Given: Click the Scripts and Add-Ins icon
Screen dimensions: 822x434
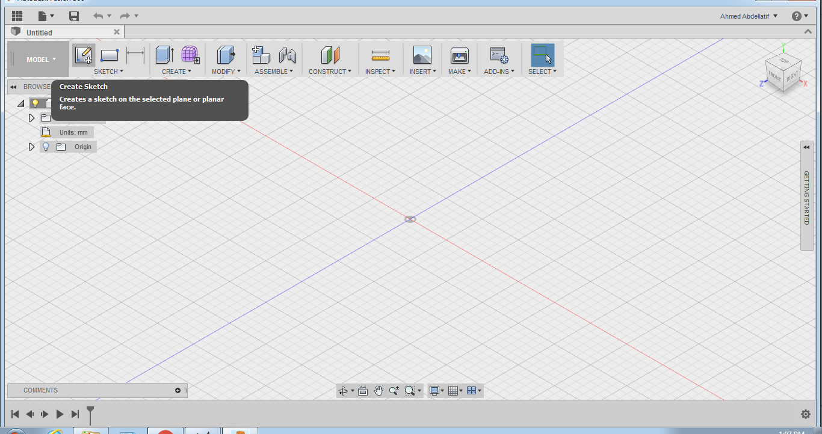Looking at the screenshot, I should [499, 55].
